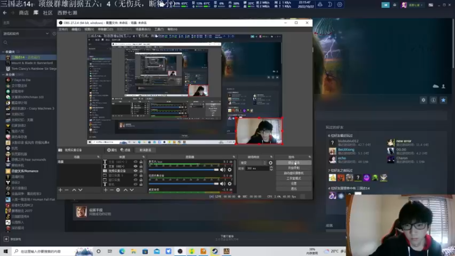Decrease transition duration stepper down

tap(271, 170)
